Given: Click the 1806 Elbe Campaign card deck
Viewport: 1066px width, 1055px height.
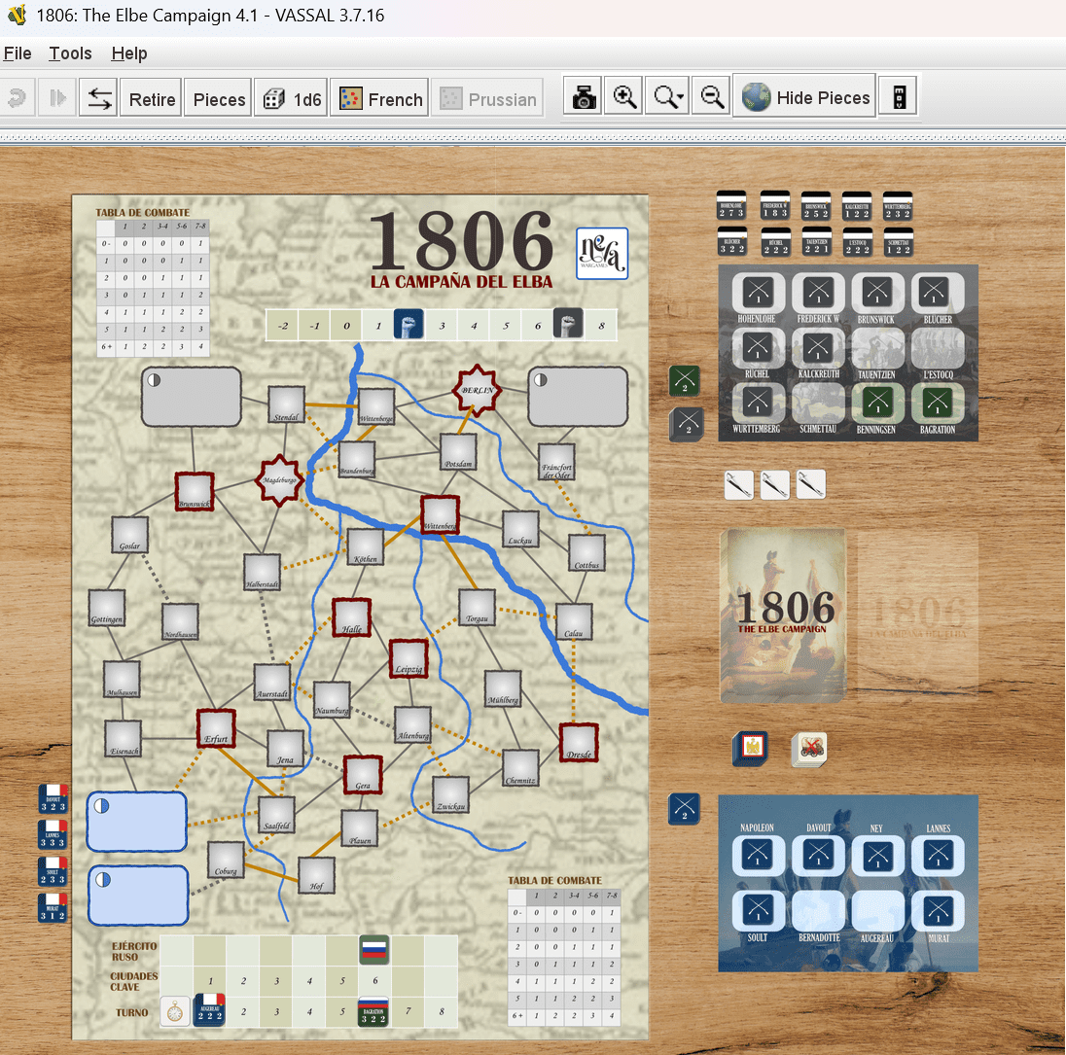Looking at the screenshot, I should 783,614.
